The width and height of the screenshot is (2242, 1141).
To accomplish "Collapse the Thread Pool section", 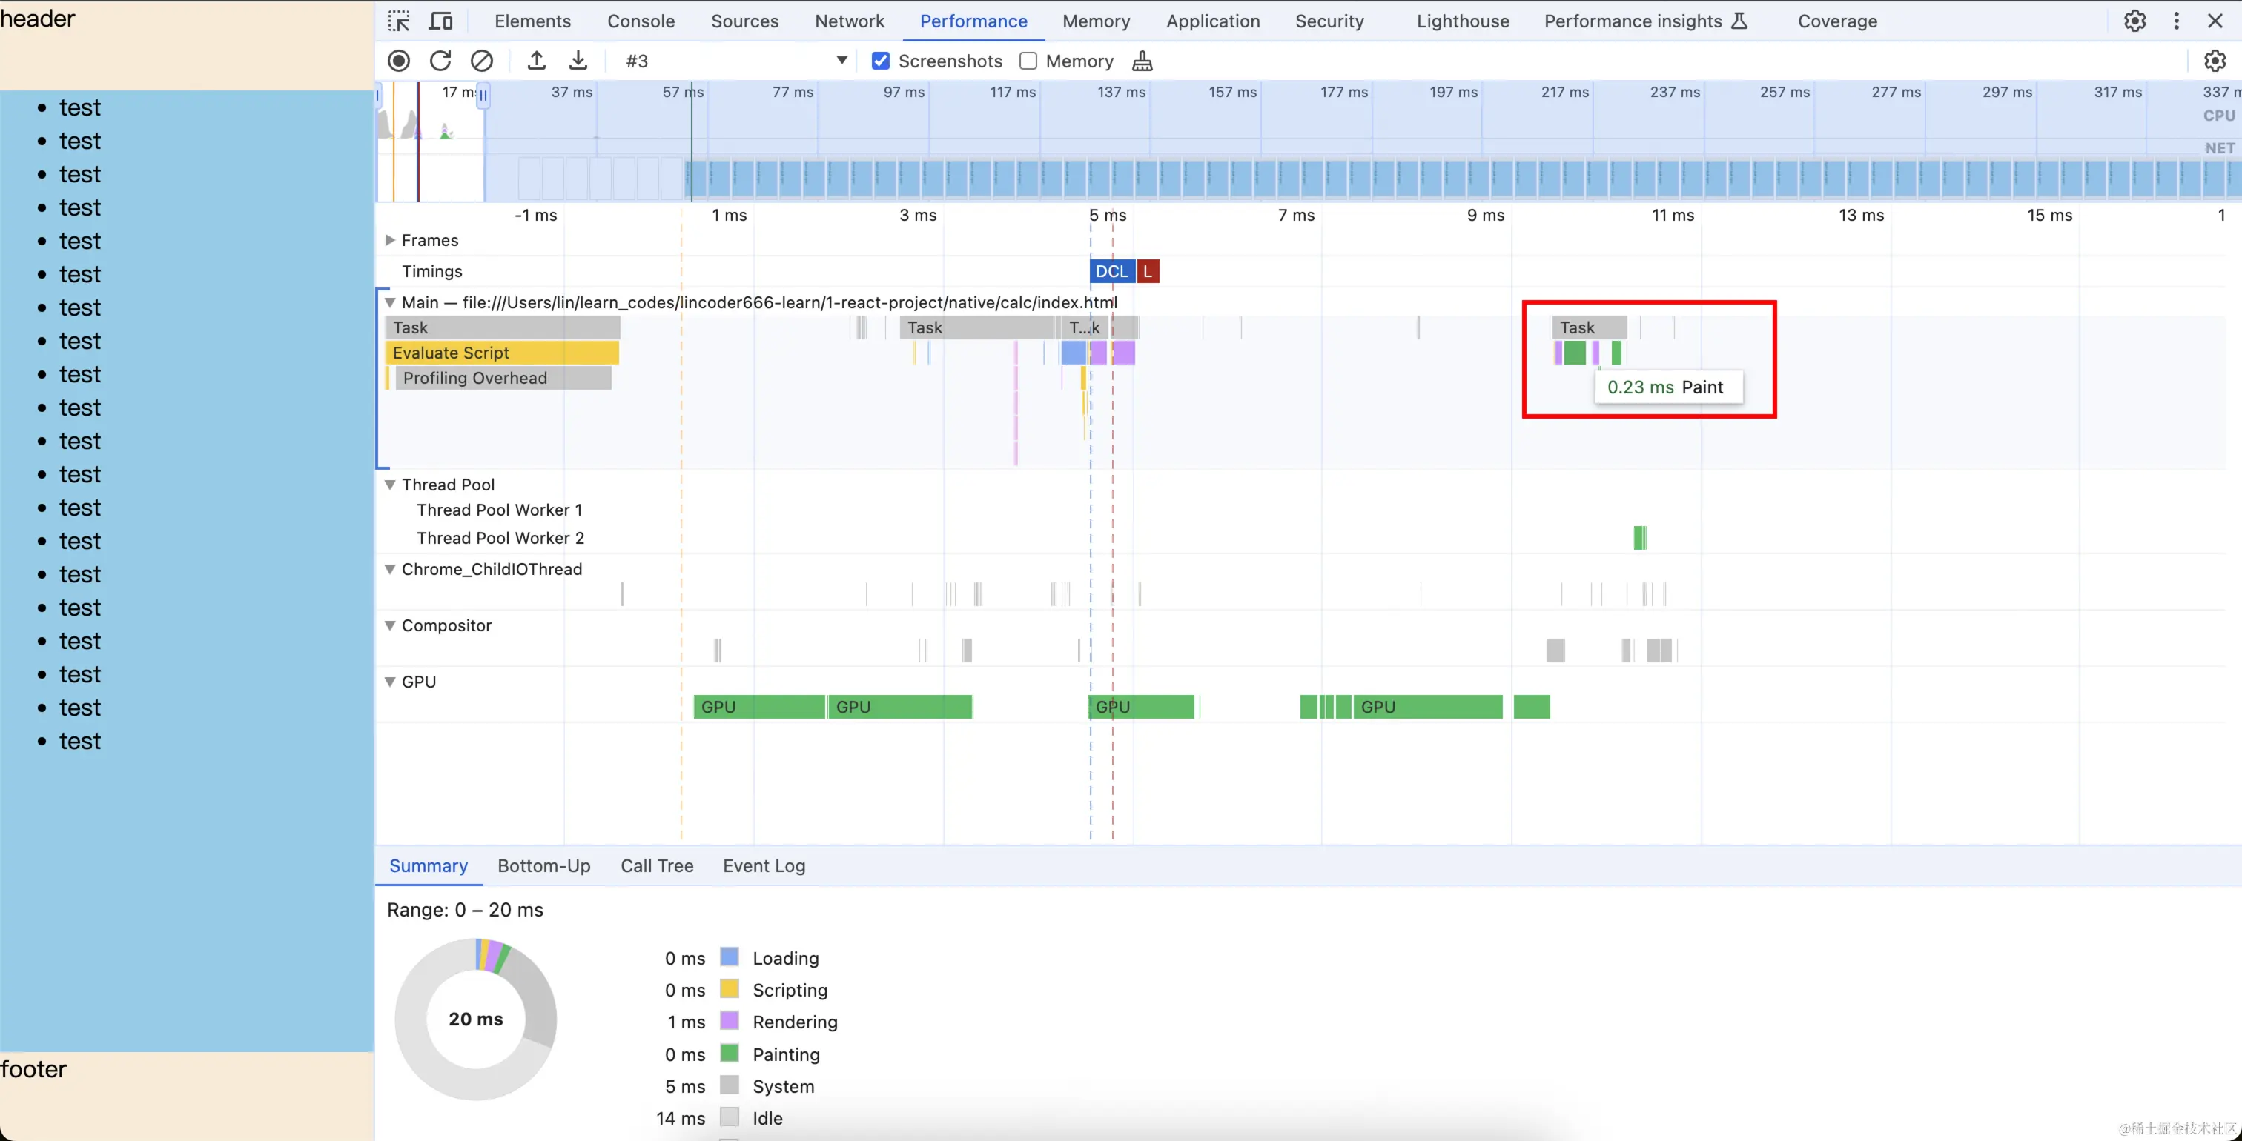I will click(x=390, y=485).
